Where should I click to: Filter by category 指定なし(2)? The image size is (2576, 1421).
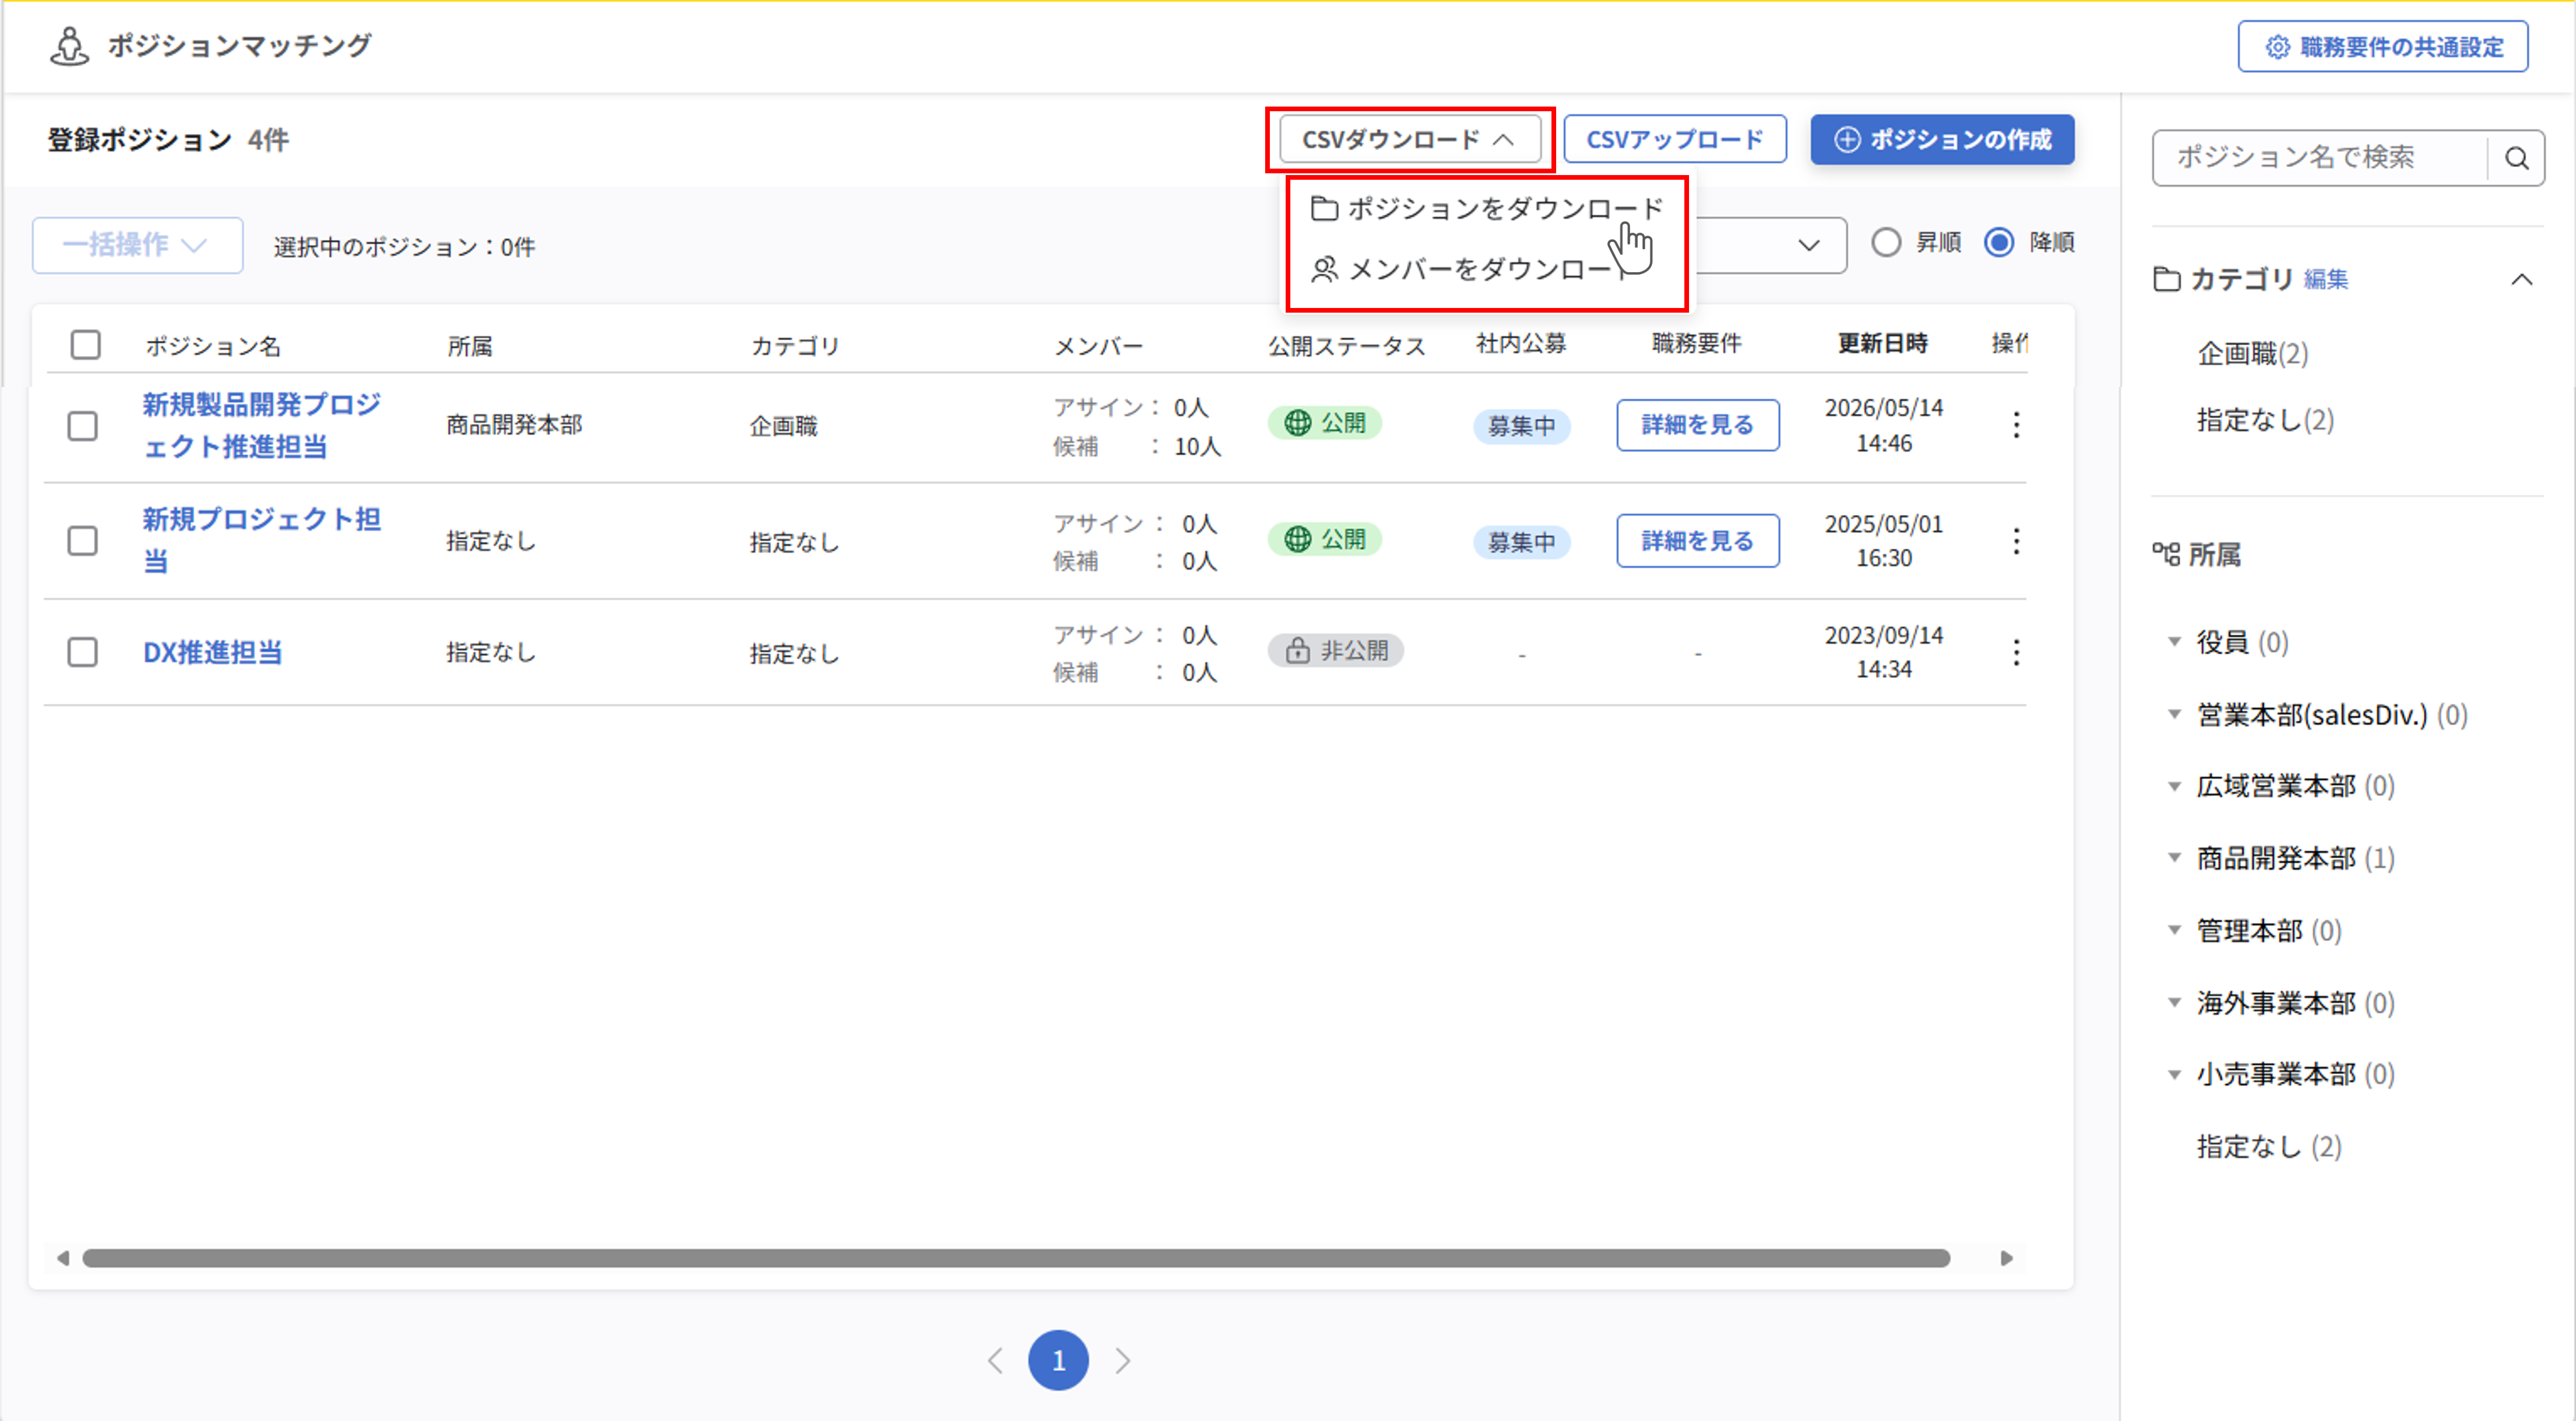pyautogui.click(x=2265, y=420)
